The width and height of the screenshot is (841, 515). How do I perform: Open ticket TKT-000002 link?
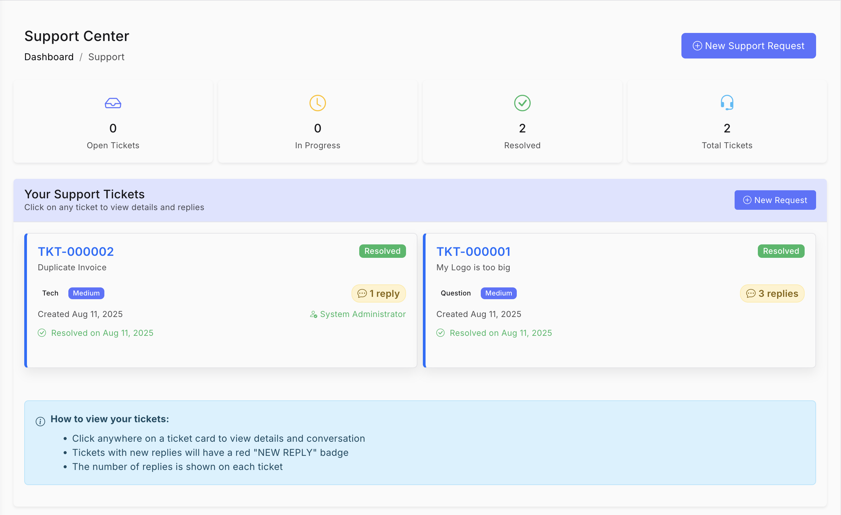[x=76, y=251]
